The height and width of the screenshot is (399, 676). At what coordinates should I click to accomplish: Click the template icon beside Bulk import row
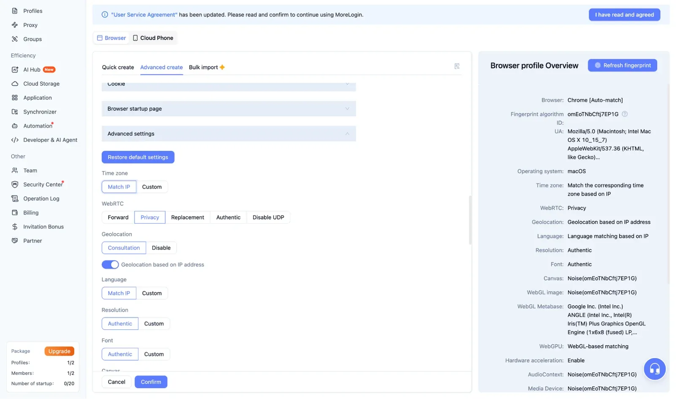[x=457, y=66]
